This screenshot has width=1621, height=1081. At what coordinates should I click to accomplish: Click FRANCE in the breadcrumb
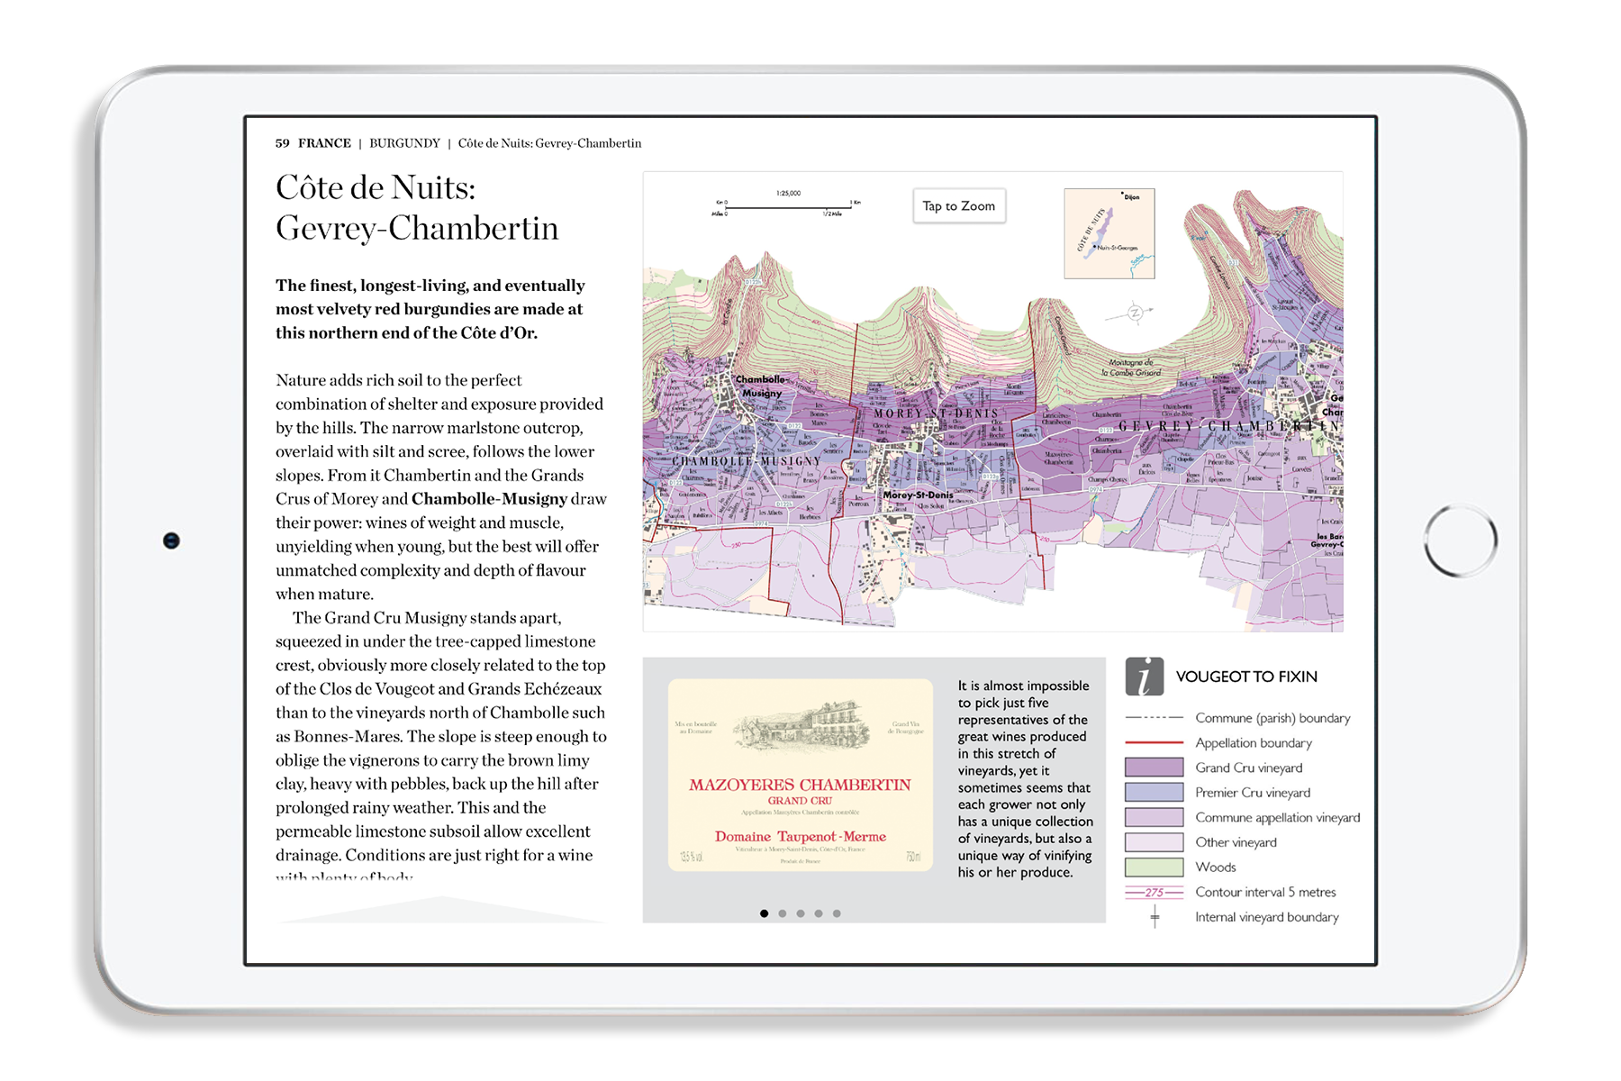click(324, 143)
